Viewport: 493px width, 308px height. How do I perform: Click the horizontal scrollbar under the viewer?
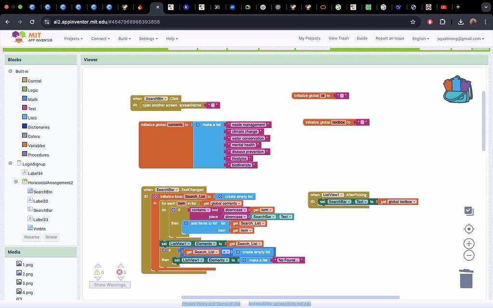(290, 297)
